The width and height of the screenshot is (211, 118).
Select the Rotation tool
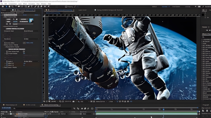(16, 6)
